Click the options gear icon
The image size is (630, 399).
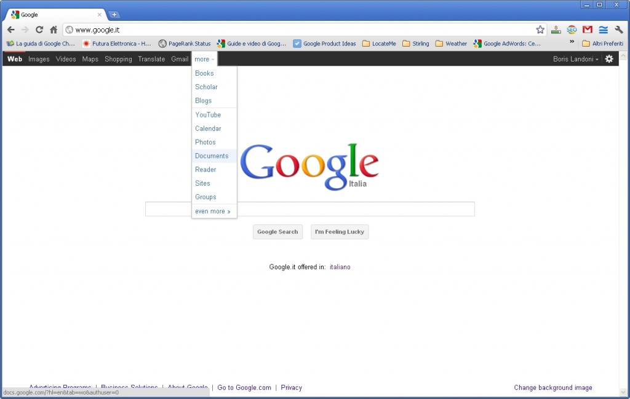[609, 58]
